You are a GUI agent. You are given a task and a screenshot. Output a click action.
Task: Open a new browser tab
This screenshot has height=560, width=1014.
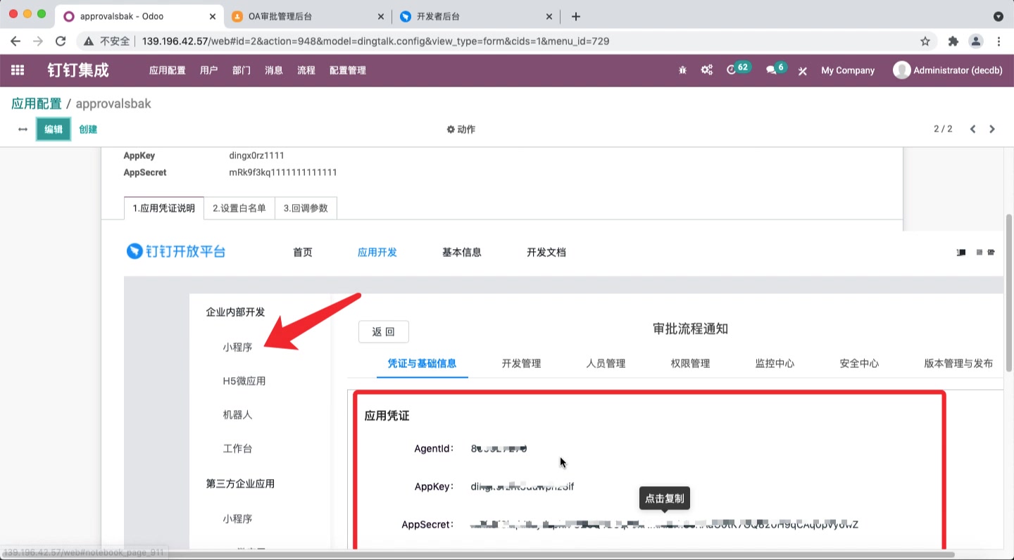[x=576, y=16]
